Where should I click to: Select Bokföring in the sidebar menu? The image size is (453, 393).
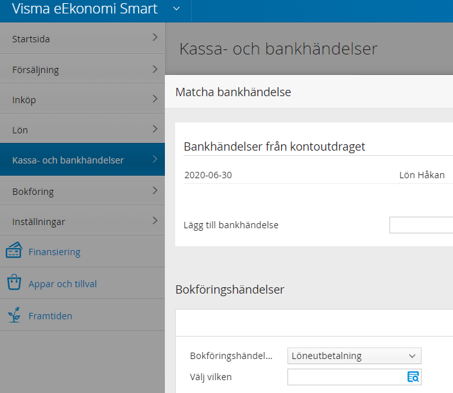pyautogui.click(x=82, y=191)
